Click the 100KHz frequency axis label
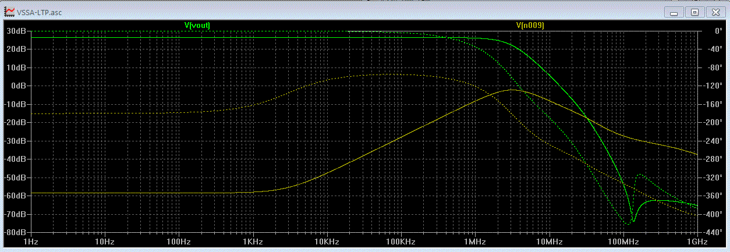Image resolution: width=730 pixels, height=252 pixels. point(400,241)
